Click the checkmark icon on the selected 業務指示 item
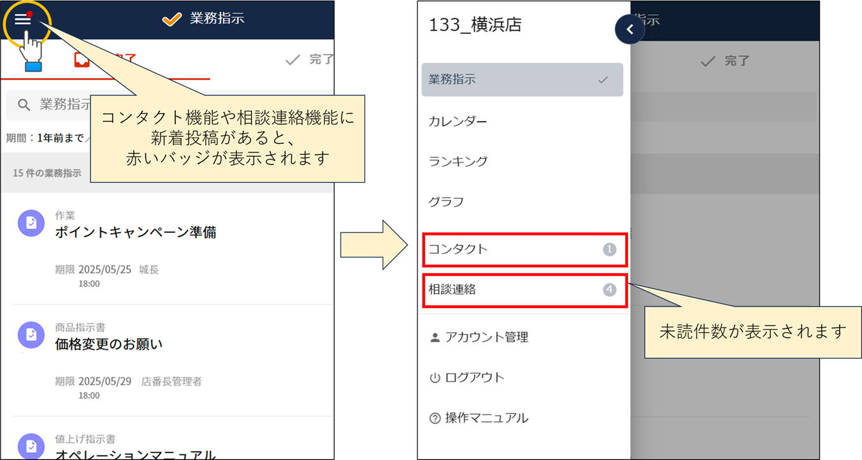 pos(603,80)
